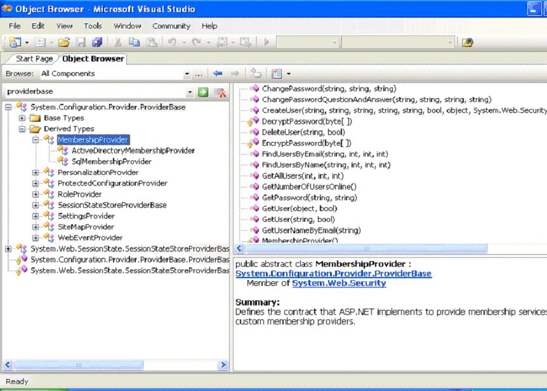Open the Edit menu
This screenshot has width=547, height=391.
38,26
